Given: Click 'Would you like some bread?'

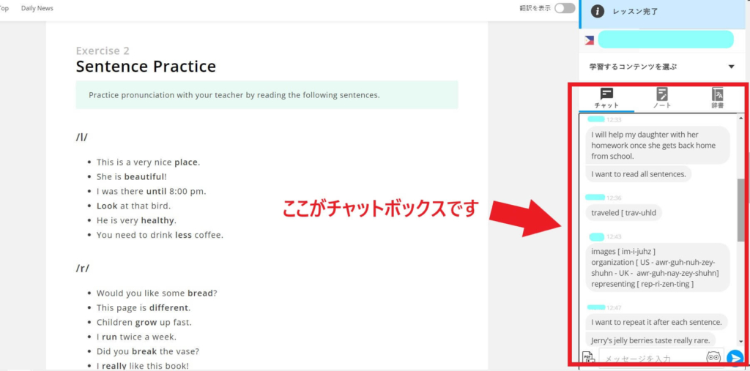Looking at the screenshot, I should [x=157, y=293].
